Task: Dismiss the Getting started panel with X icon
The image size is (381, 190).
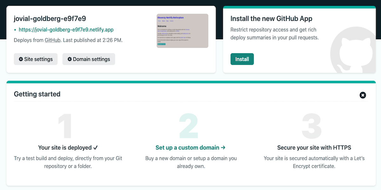Action: coord(363,95)
